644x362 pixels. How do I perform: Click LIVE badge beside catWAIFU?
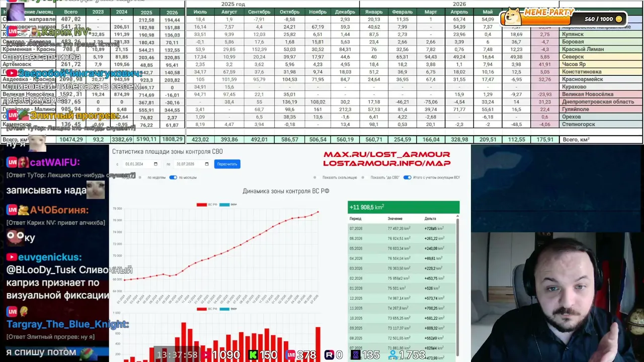coord(12,162)
